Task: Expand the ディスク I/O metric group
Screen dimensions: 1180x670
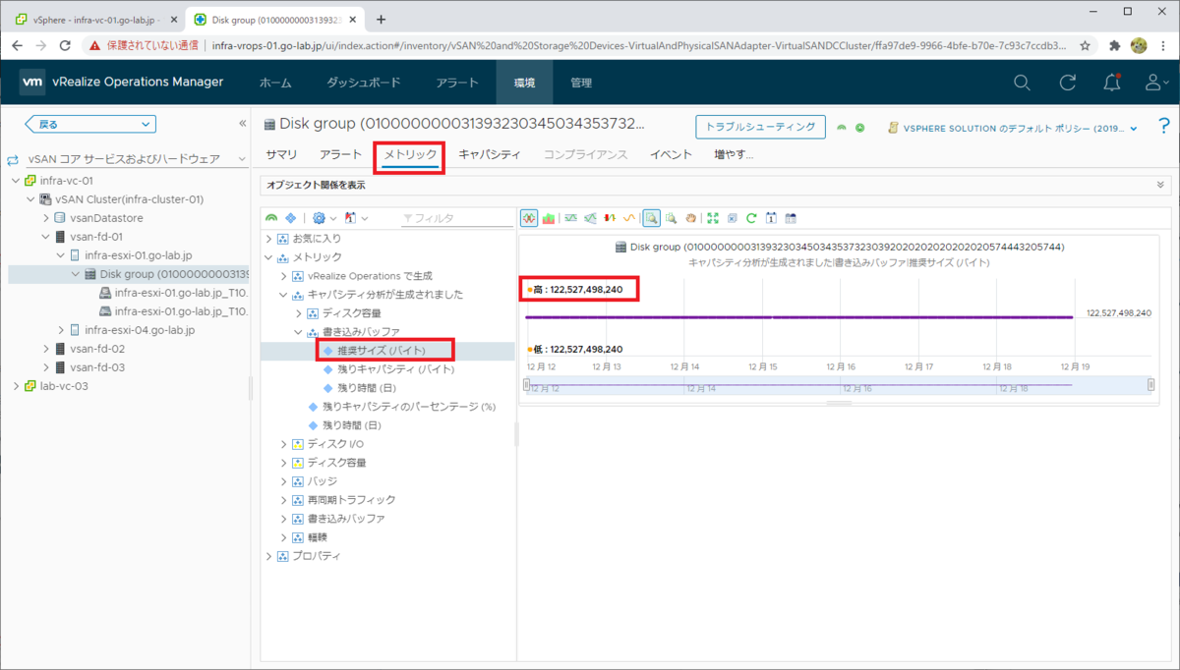Action: click(x=285, y=444)
